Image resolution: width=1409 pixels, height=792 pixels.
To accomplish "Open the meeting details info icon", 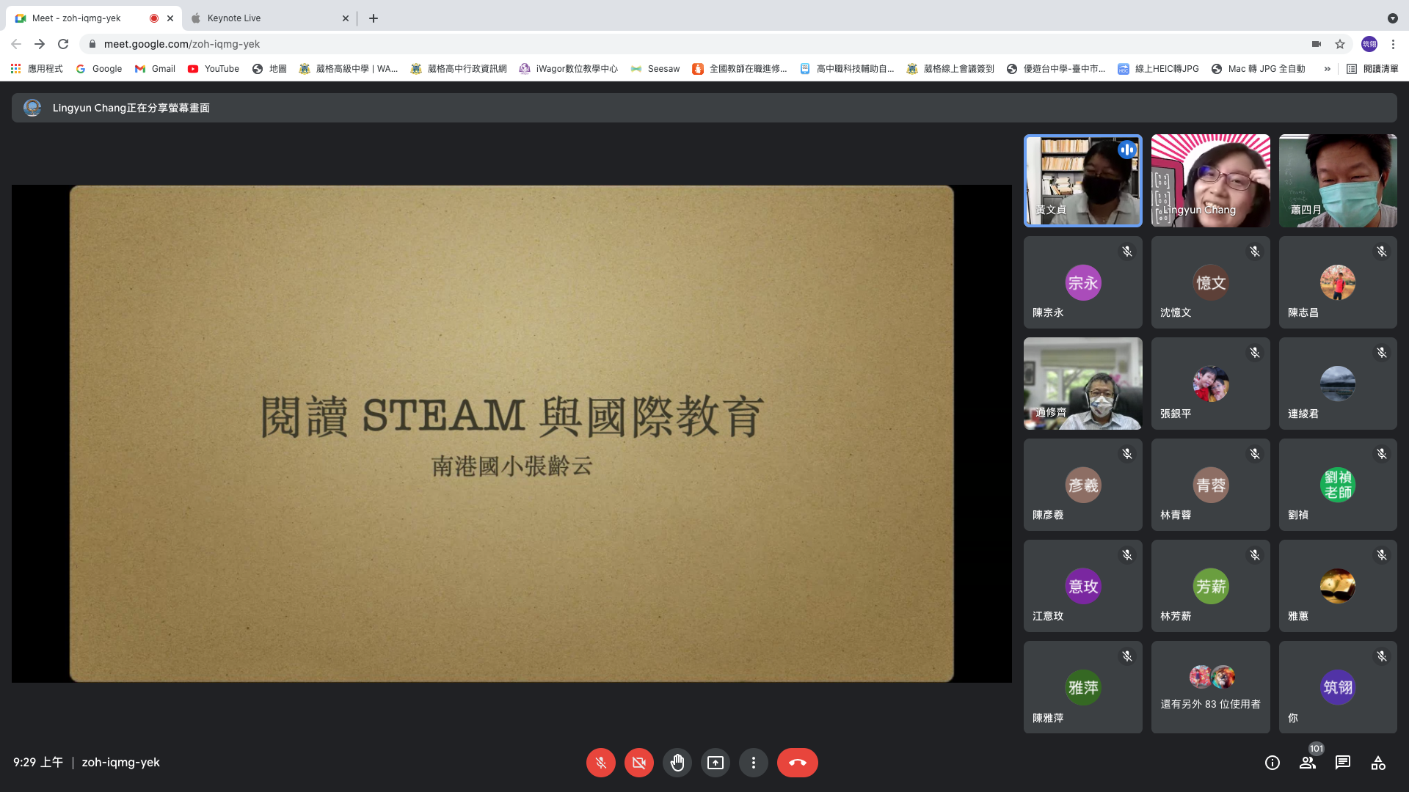I will [x=1273, y=763].
